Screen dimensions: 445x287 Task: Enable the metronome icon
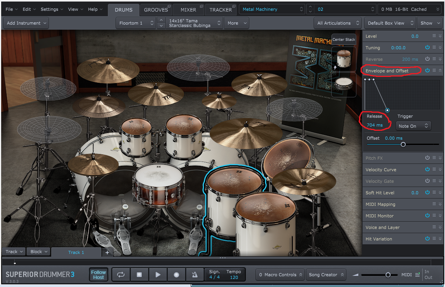coord(195,275)
